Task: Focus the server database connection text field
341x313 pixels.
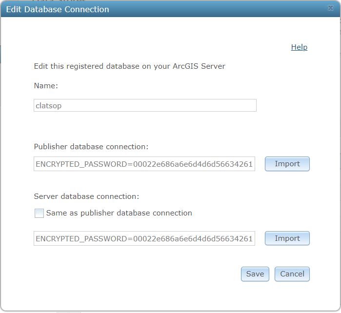Action: coord(144,238)
